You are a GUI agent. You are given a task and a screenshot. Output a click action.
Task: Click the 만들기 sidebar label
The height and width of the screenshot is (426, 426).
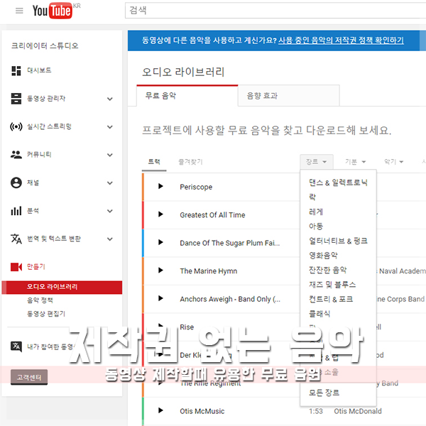35,267
